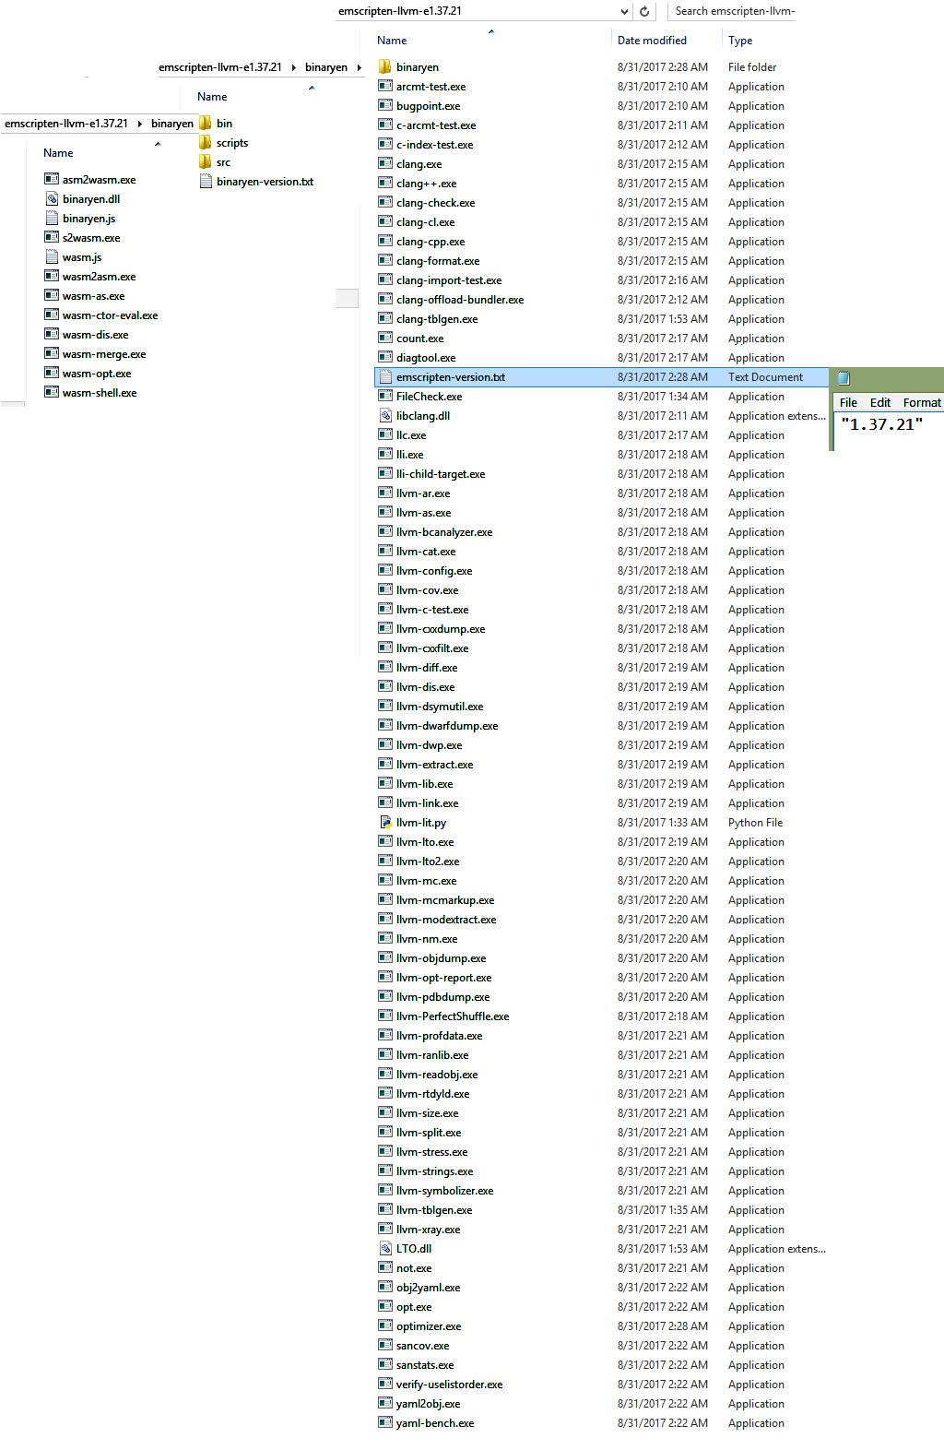Select c-index-test.exe file name
944x1450 pixels.
pos(434,145)
